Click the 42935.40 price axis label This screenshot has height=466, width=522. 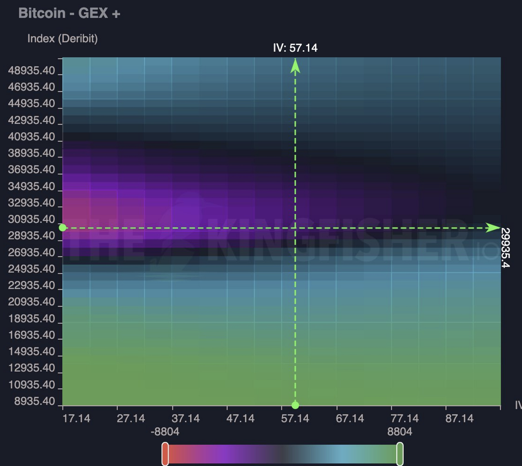[32, 120]
